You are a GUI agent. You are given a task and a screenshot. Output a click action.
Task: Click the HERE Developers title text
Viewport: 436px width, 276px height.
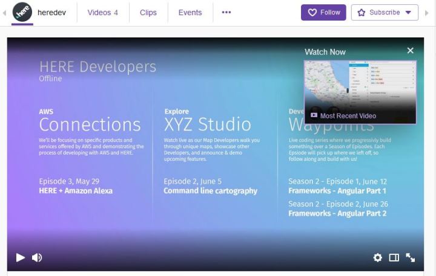pos(97,66)
